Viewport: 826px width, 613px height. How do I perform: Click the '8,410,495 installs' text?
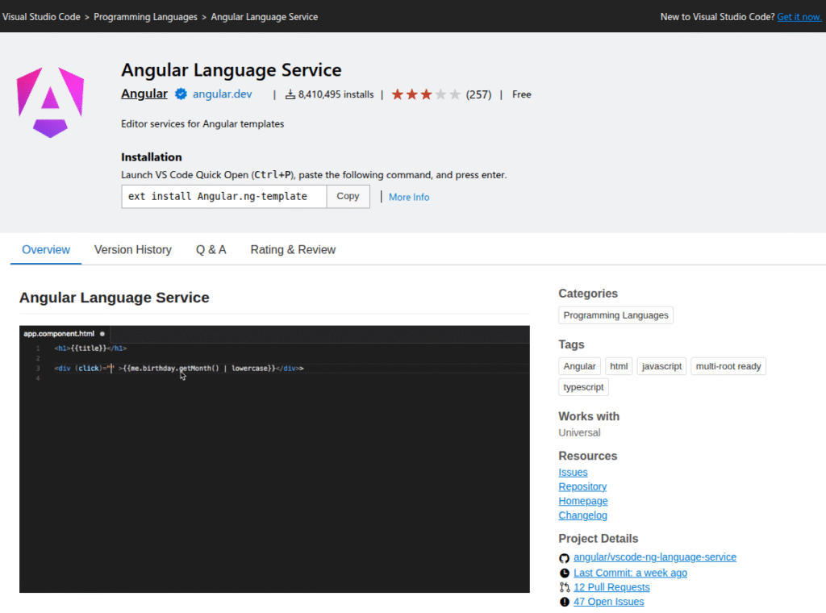336,94
